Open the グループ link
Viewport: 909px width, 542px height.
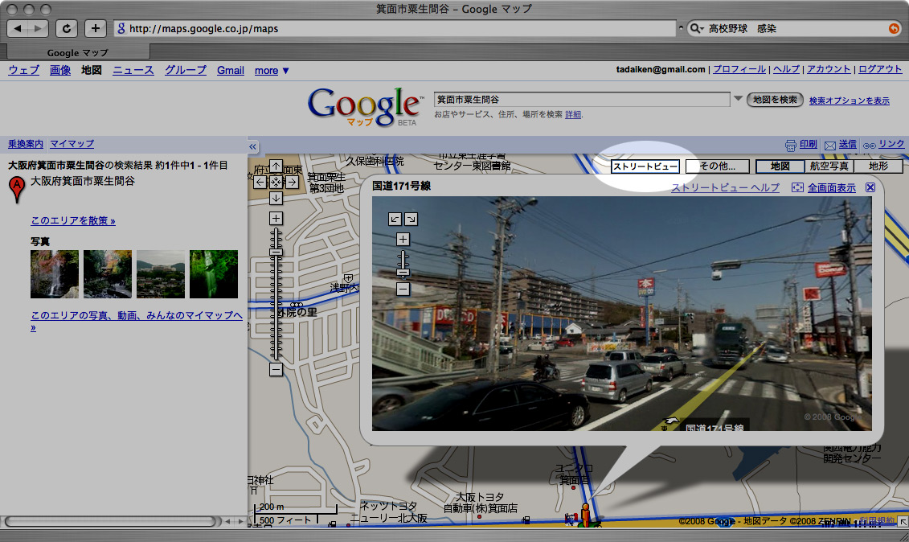click(x=186, y=70)
